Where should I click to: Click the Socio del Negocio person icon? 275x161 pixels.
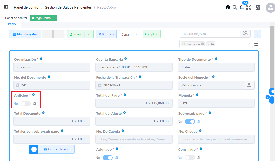249,85
